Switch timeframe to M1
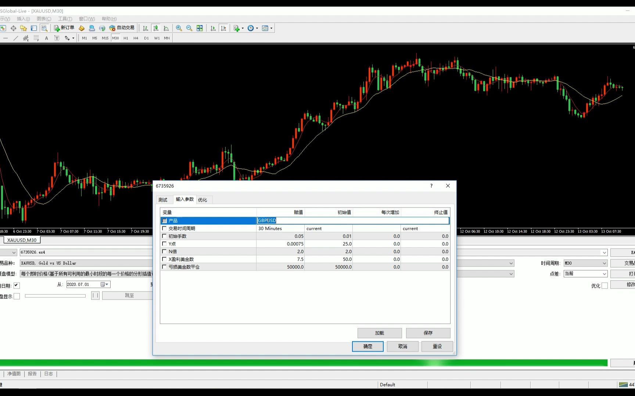The width and height of the screenshot is (635, 396). [85, 38]
